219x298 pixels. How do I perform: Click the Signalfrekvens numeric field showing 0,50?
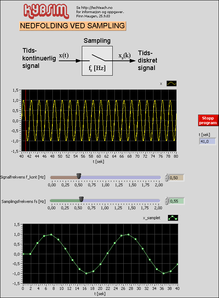(176, 177)
